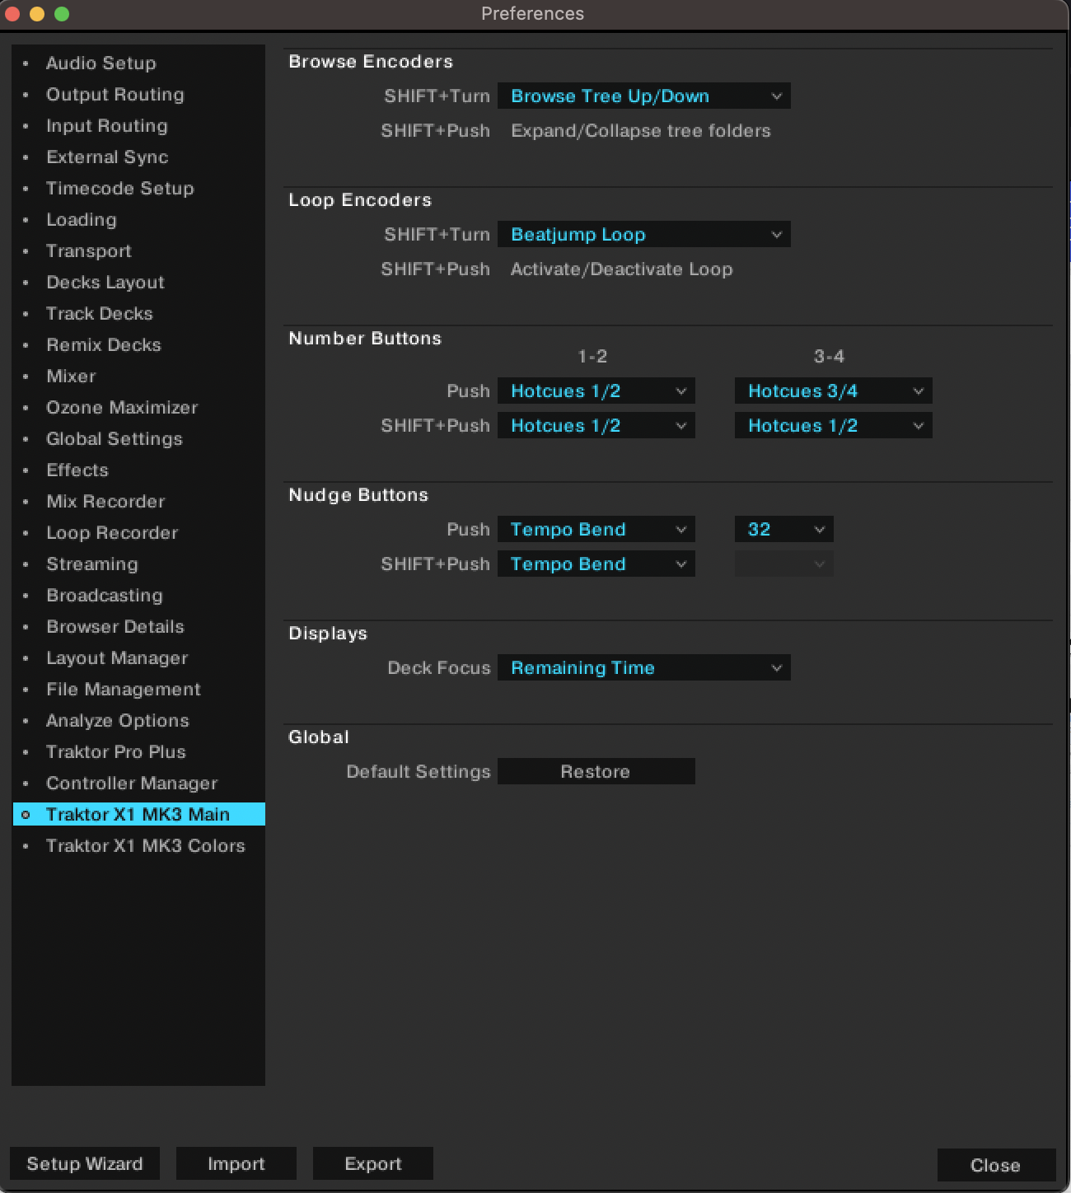Export the current settings
The image size is (1071, 1193).
pos(372,1163)
